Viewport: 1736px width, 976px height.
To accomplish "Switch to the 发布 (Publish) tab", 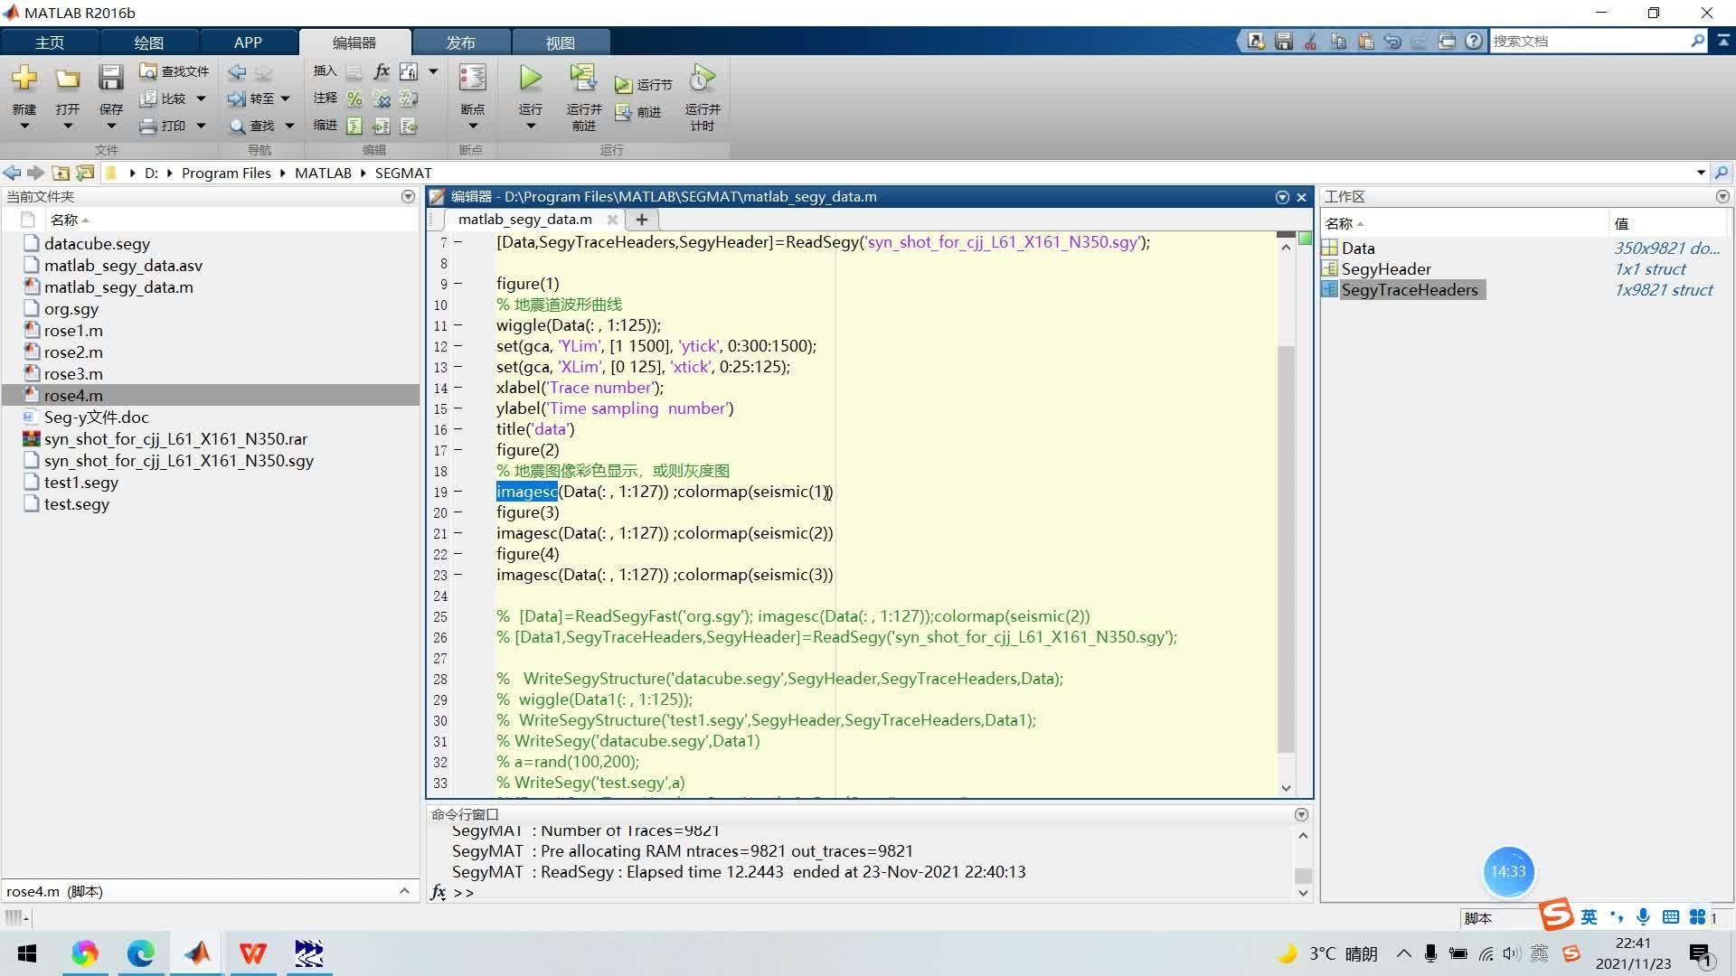I will tap(460, 42).
